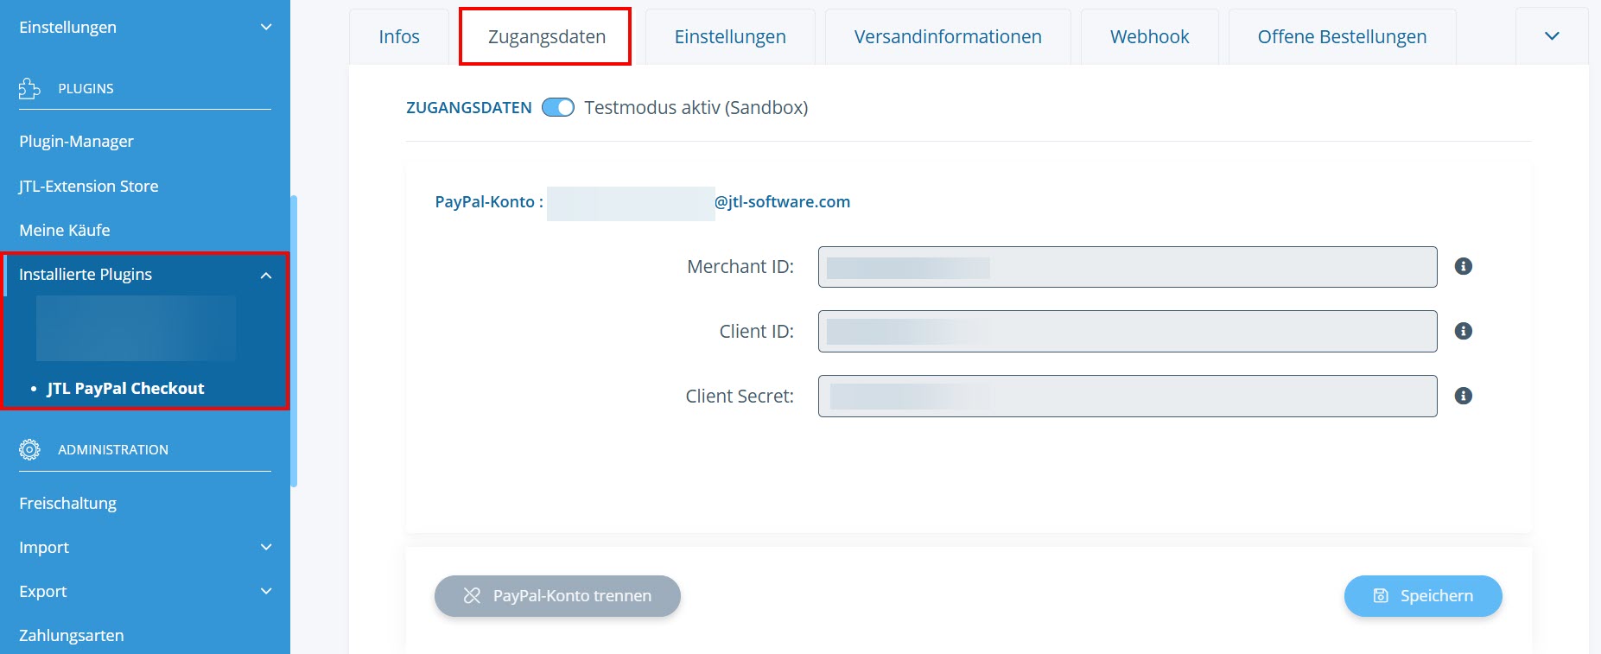Select JTL PayPal Checkout plugin entry
This screenshot has height=654, width=1601.
coord(125,388)
